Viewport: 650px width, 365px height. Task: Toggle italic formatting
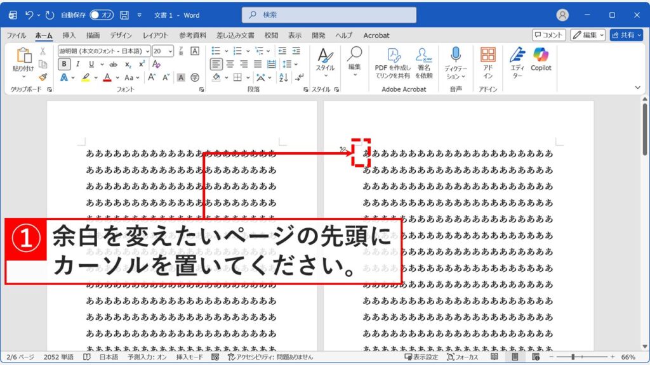coord(77,64)
